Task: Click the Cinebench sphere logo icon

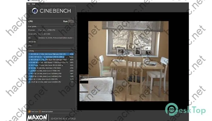Action: pos(35,11)
